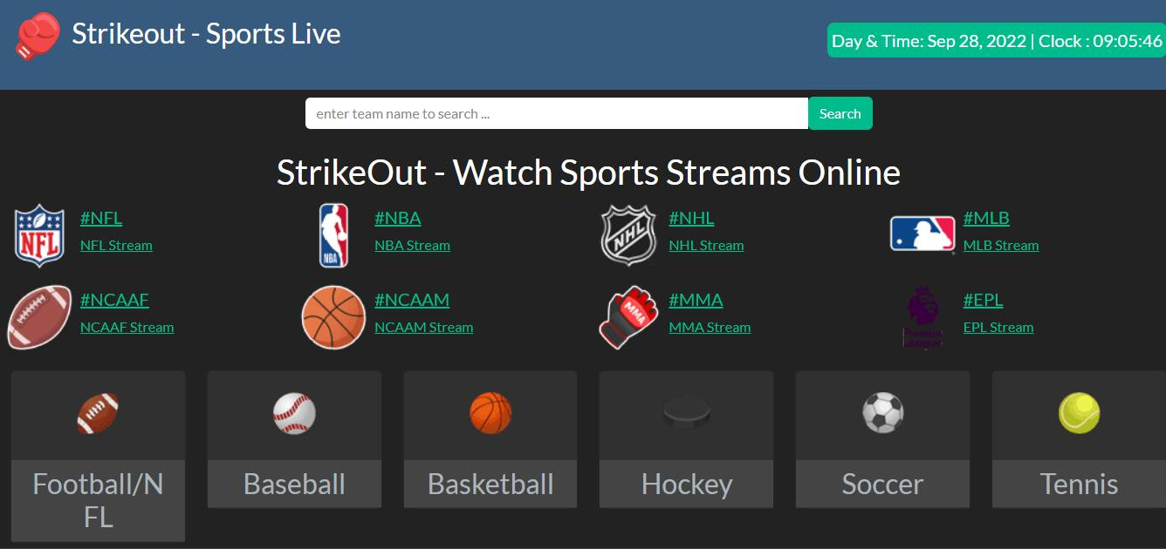Click the boxing glove site logo
1166x549 pixels.
pyautogui.click(x=38, y=37)
